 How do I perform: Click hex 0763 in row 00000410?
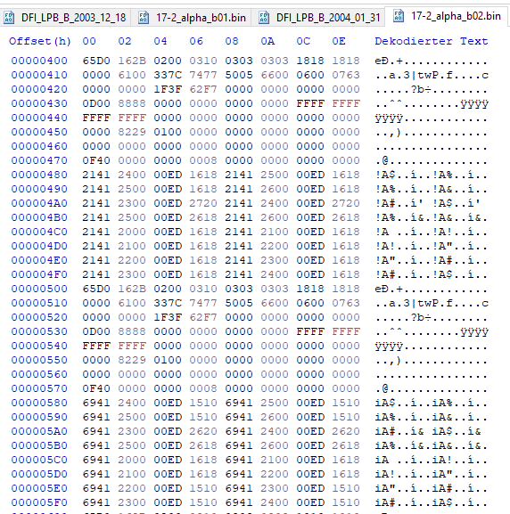(346, 75)
